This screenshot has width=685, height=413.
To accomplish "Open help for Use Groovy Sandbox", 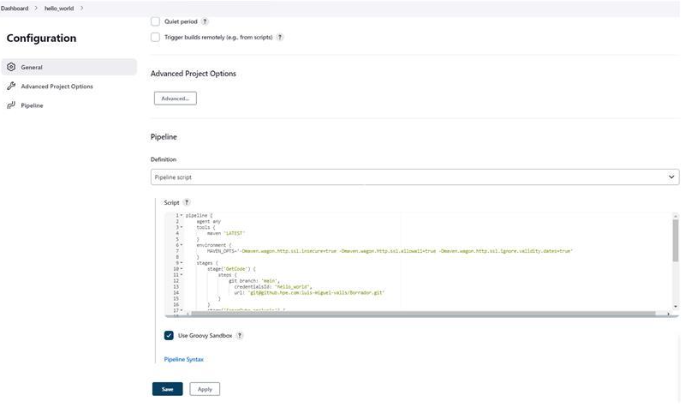I will (x=240, y=336).
